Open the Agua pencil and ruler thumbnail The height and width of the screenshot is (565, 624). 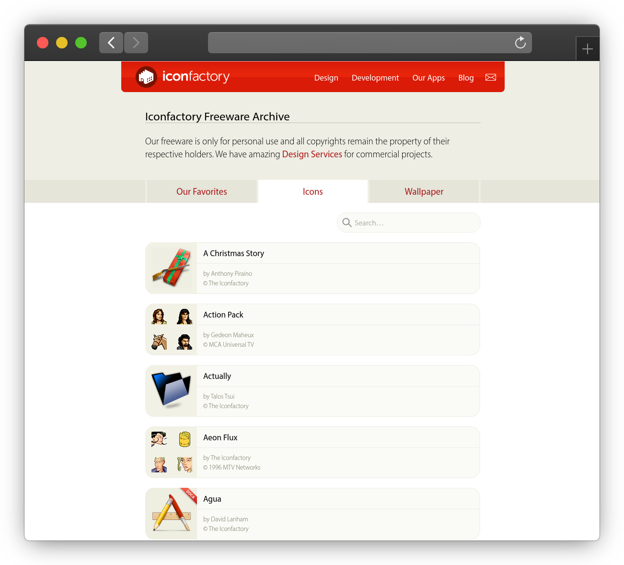(171, 514)
